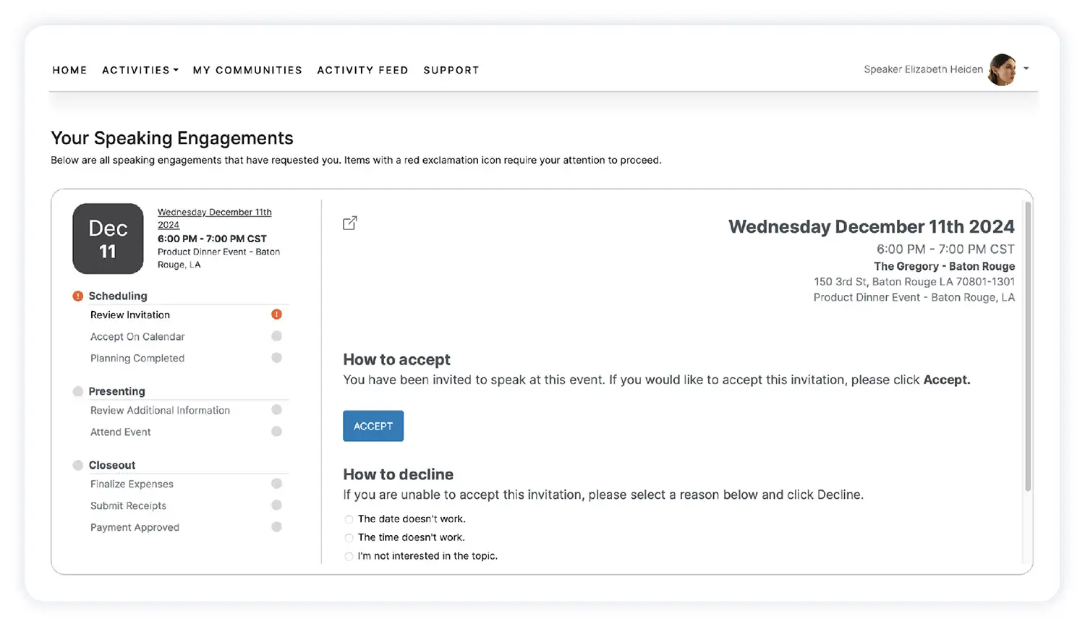The width and height of the screenshot is (1085, 632).
Task: Select the Review Invitation step
Action: click(x=130, y=315)
